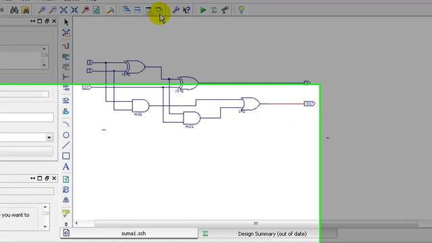Click the white text field above the combo box

tap(27, 117)
